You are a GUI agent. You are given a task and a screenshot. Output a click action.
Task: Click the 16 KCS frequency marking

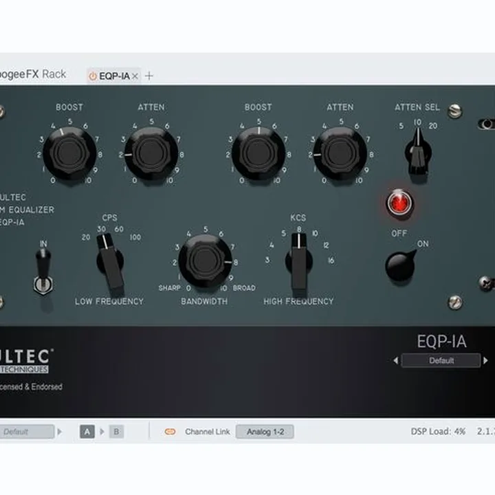tap(331, 260)
